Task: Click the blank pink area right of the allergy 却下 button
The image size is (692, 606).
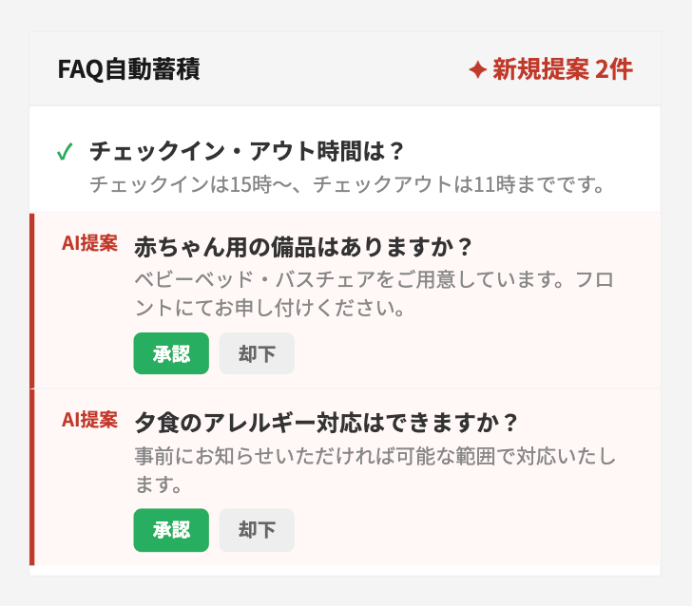Action: [475, 530]
